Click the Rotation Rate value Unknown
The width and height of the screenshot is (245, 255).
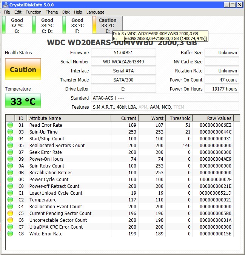222,71
